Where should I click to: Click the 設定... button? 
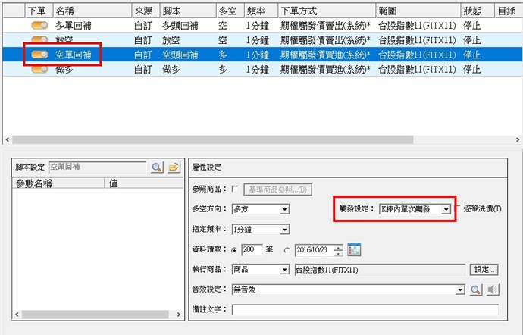click(x=484, y=270)
